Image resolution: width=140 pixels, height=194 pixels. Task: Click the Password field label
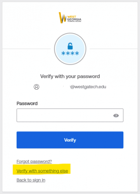tap(27, 104)
